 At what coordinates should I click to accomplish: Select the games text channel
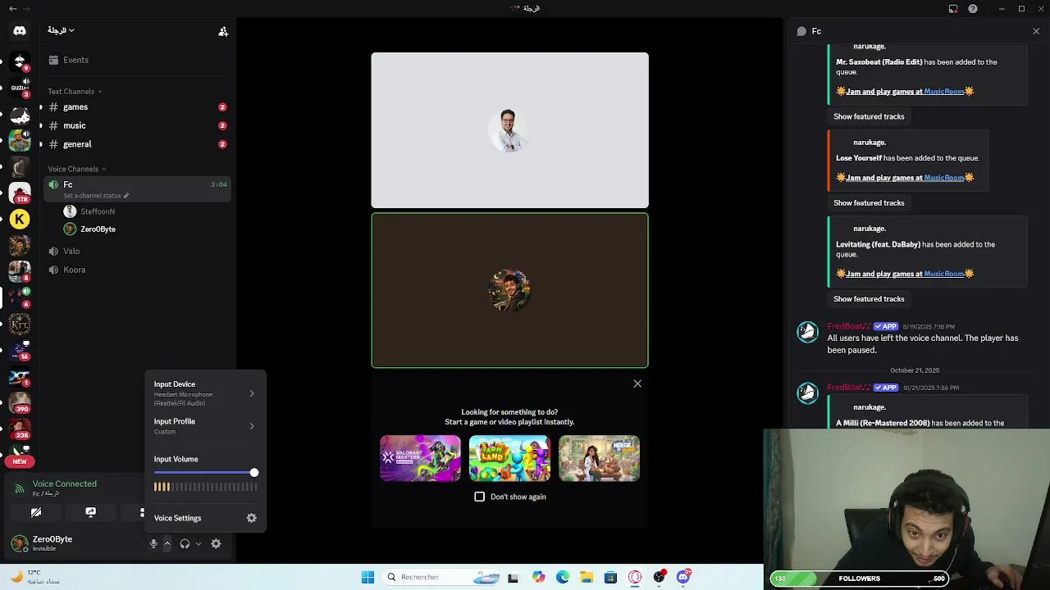(x=137, y=107)
